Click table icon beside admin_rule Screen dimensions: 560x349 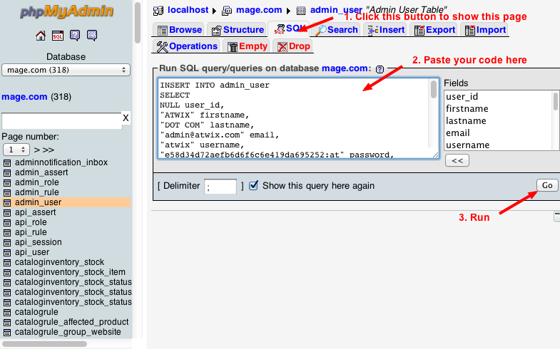click(x=7, y=193)
